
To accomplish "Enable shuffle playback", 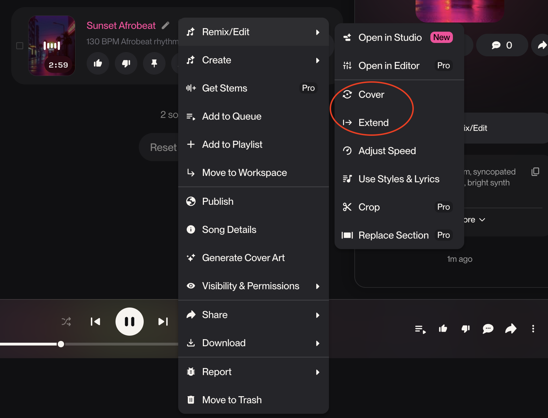I will 66,321.
